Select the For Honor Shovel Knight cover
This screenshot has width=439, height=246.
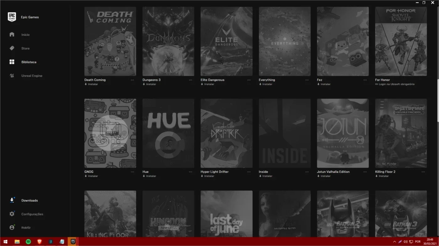(401, 41)
